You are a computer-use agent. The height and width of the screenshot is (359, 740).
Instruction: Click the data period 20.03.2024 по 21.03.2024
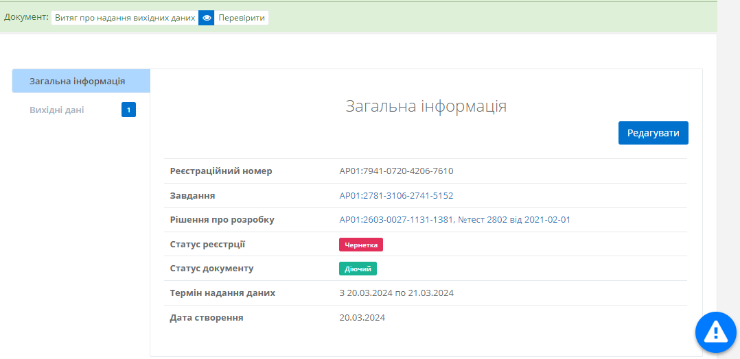tap(396, 293)
